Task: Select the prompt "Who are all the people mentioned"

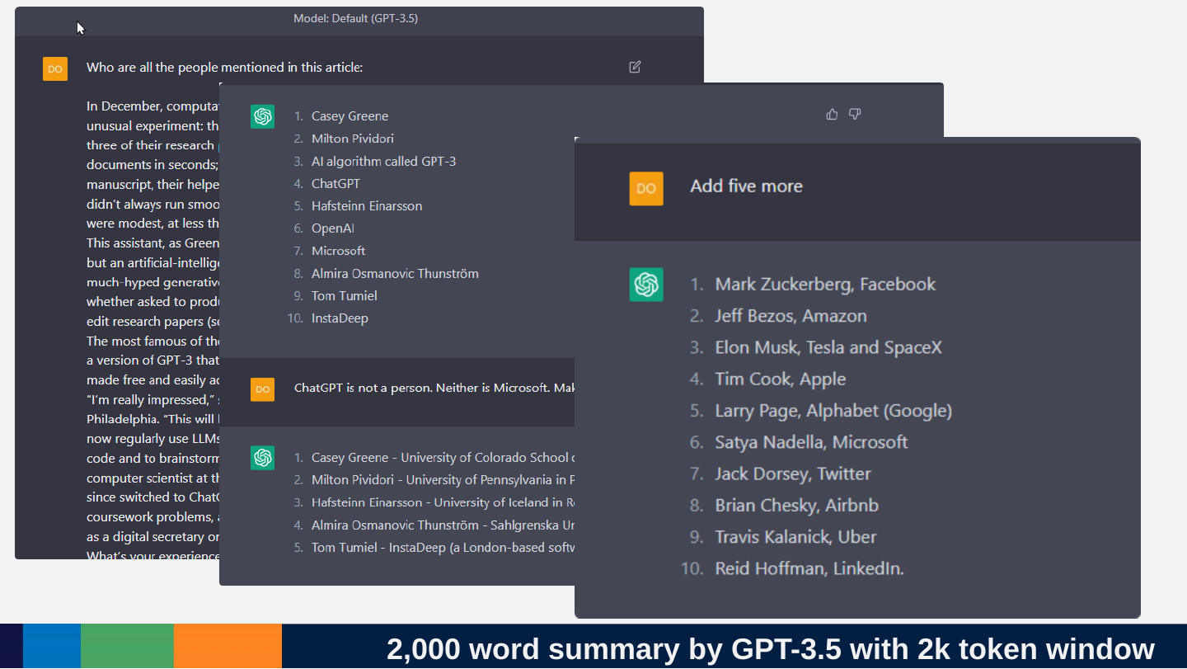Action: (224, 67)
